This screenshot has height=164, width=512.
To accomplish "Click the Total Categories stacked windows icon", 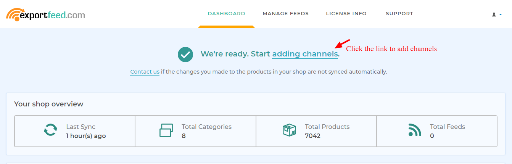I will 166,130.
